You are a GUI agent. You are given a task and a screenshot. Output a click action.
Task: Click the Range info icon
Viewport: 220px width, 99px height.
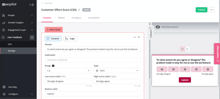point(53,66)
